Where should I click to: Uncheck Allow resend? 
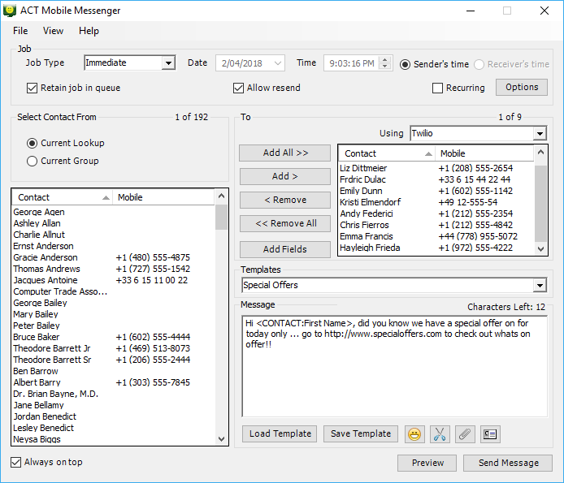pyautogui.click(x=238, y=88)
